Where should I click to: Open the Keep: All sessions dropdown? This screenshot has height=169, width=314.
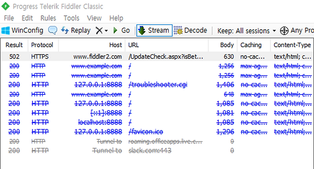point(247,31)
